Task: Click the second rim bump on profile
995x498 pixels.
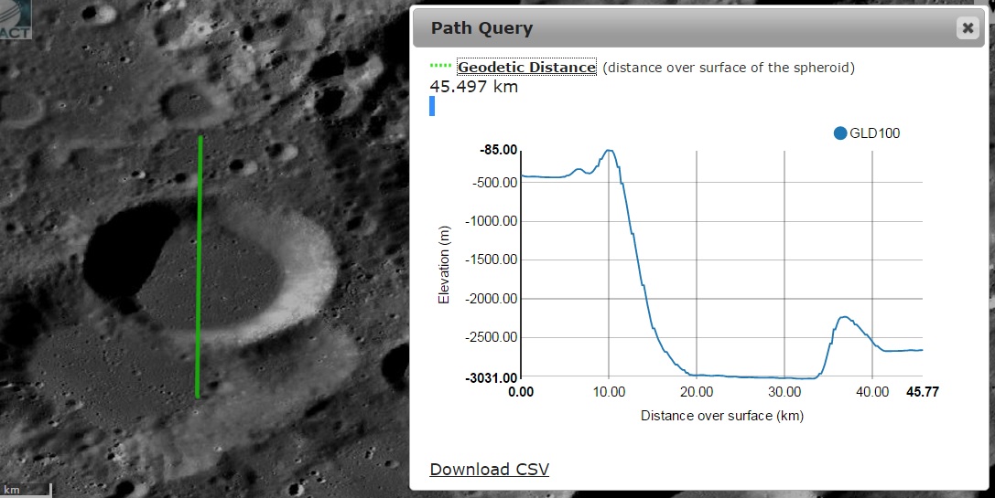Action: click(x=844, y=318)
